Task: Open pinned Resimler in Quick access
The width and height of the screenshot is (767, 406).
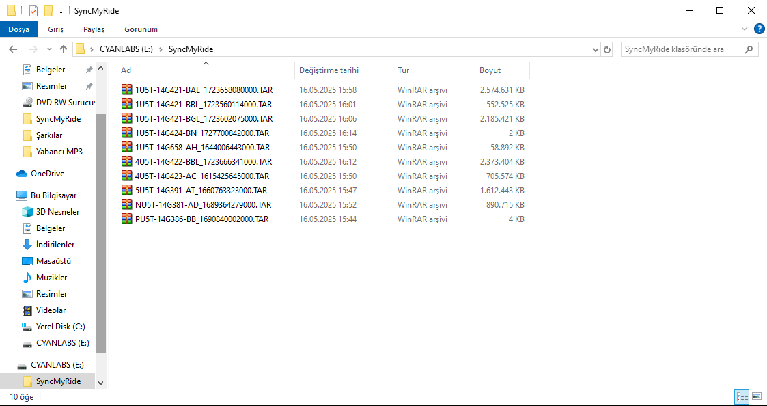Action: [51, 85]
